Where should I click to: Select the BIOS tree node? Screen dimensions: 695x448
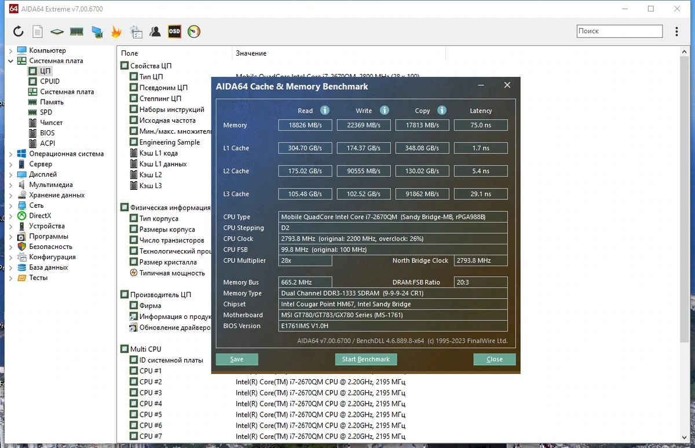[47, 133]
